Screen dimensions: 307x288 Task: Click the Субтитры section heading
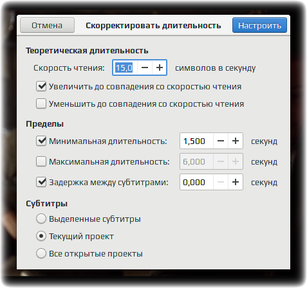pos(47,204)
